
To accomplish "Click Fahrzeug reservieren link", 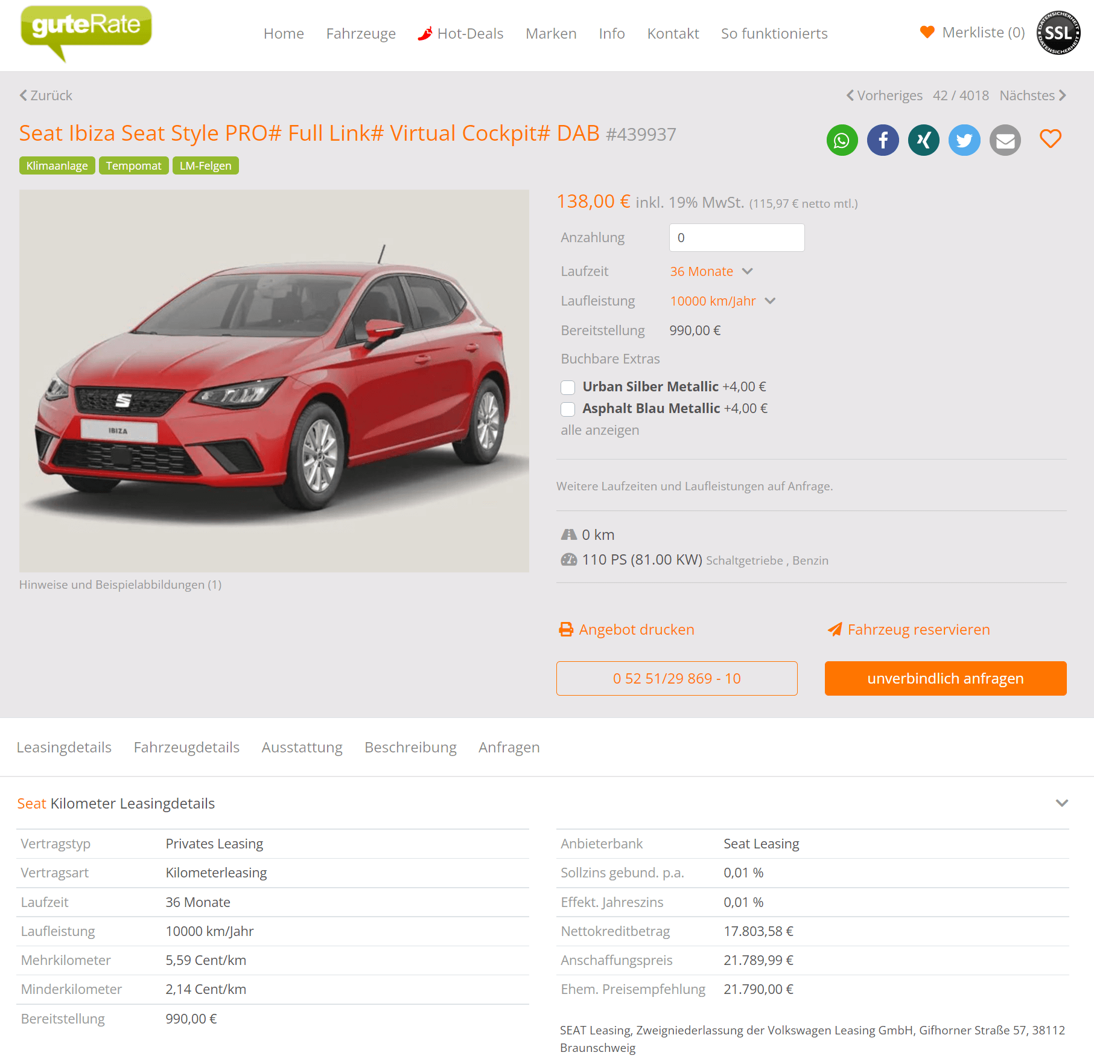I will (918, 629).
